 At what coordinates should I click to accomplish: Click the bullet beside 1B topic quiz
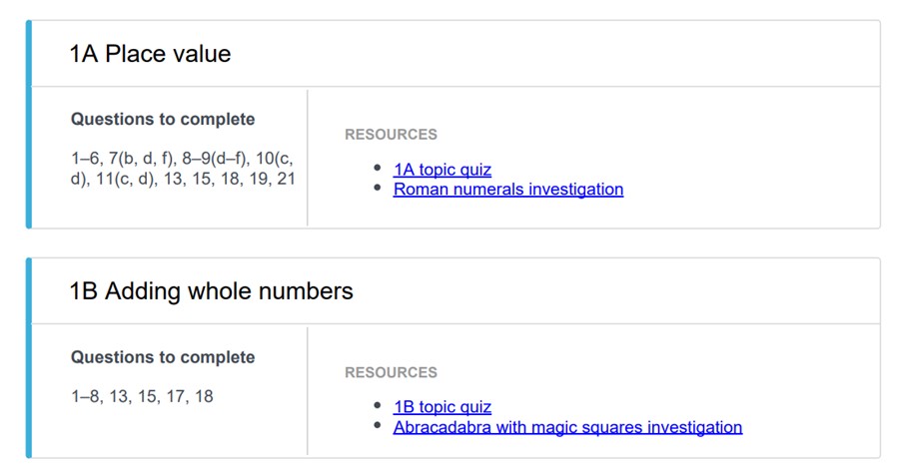pos(377,405)
